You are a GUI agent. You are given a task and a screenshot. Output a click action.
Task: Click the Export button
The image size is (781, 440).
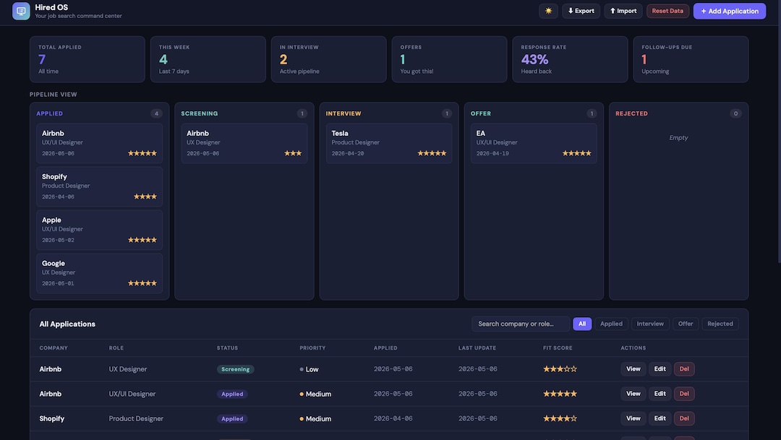581,11
